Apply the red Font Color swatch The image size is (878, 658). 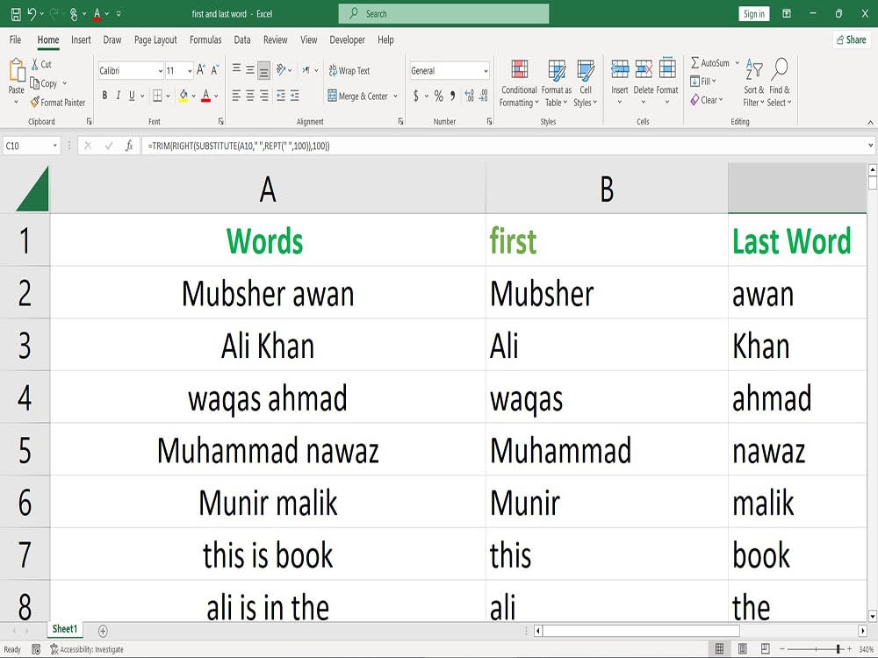pos(205,97)
